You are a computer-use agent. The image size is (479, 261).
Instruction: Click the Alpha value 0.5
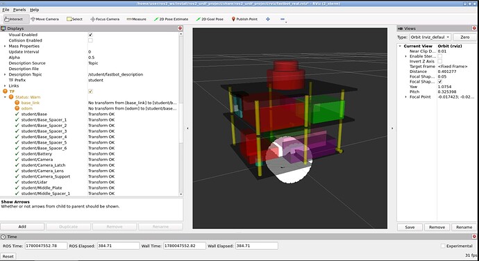point(92,58)
